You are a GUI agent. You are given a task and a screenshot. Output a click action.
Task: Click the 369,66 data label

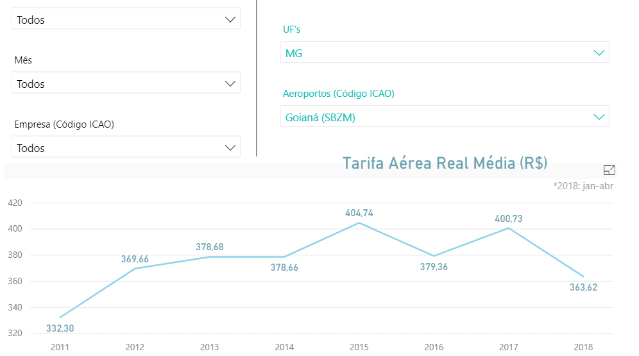pyautogui.click(x=135, y=259)
